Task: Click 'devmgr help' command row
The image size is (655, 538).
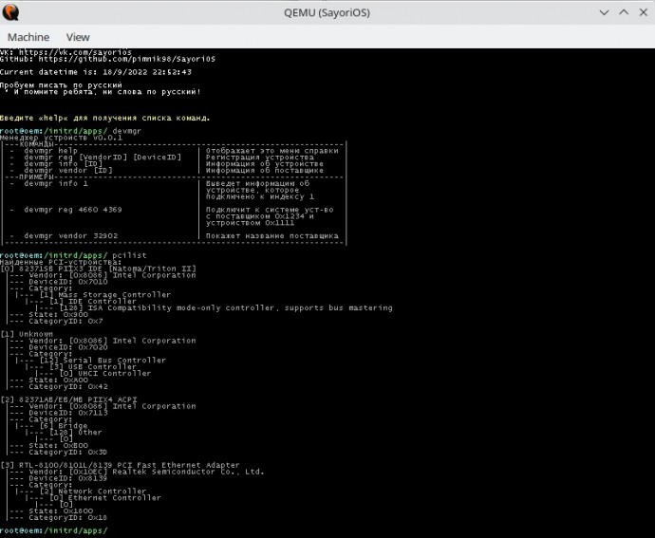Action: click(50, 150)
